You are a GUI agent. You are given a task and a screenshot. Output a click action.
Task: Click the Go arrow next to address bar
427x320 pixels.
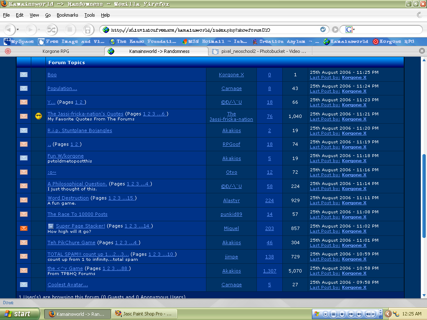click(335, 30)
